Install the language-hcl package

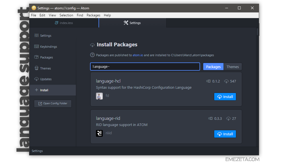(225, 97)
